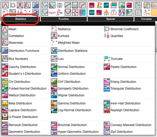Choose Blur Numbers component
The height and width of the screenshot is (137, 157).
15,59
